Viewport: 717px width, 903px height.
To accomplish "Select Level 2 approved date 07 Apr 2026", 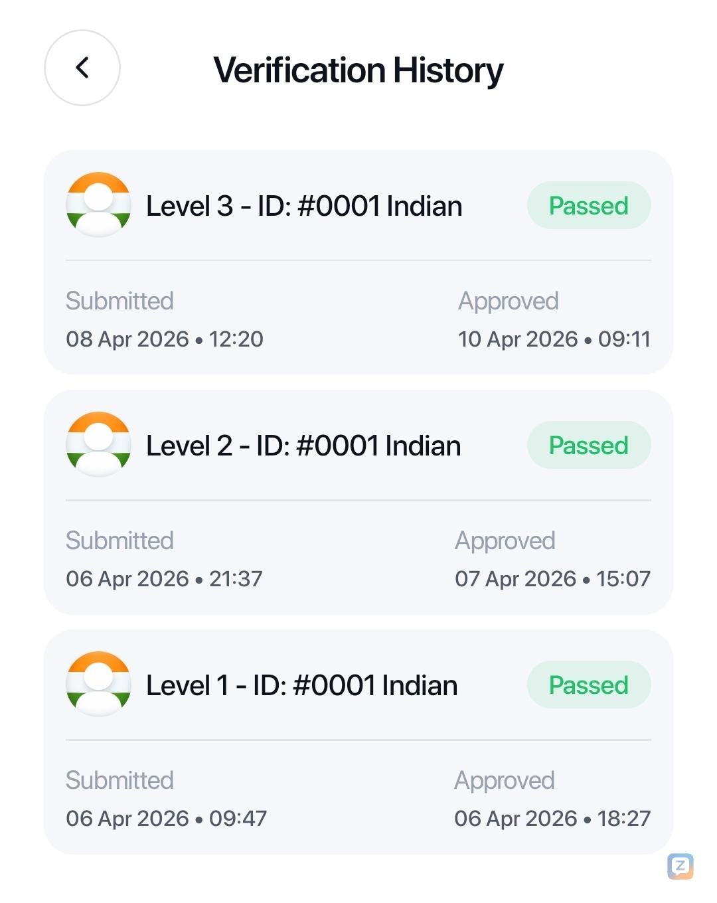I will [x=515, y=579].
